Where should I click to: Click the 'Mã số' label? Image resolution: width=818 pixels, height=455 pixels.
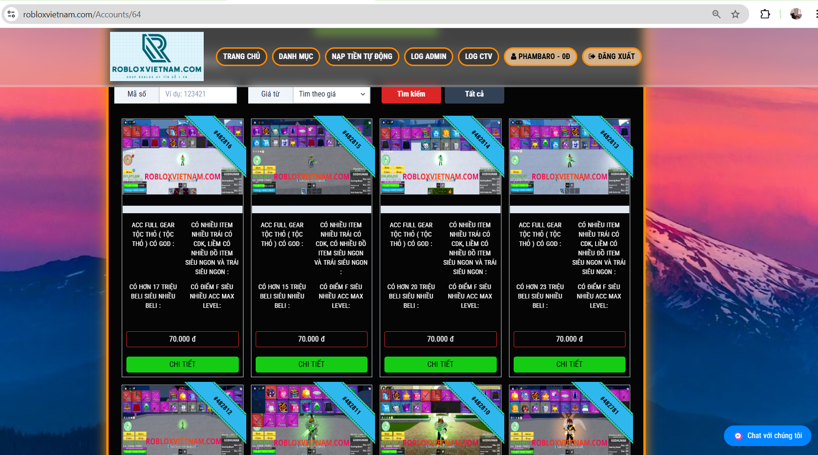pyautogui.click(x=137, y=94)
